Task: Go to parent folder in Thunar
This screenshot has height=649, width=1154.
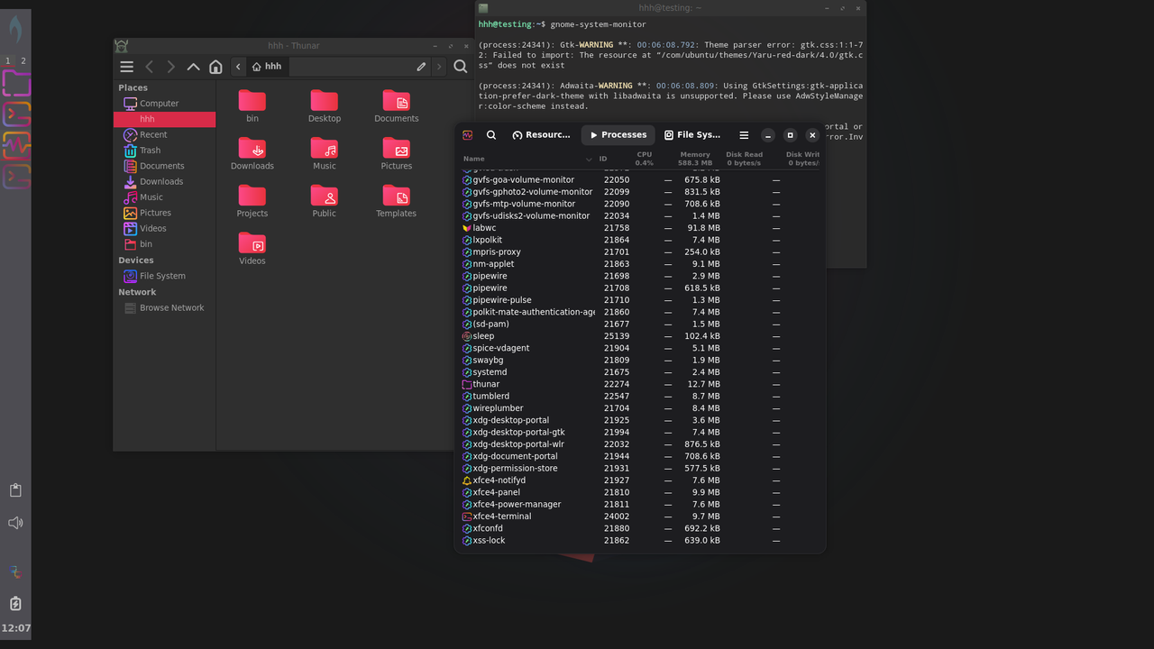Action: (194, 67)
